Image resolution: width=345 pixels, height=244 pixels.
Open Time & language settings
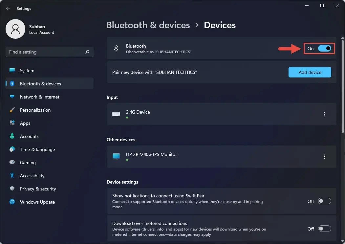coord(50,149)
